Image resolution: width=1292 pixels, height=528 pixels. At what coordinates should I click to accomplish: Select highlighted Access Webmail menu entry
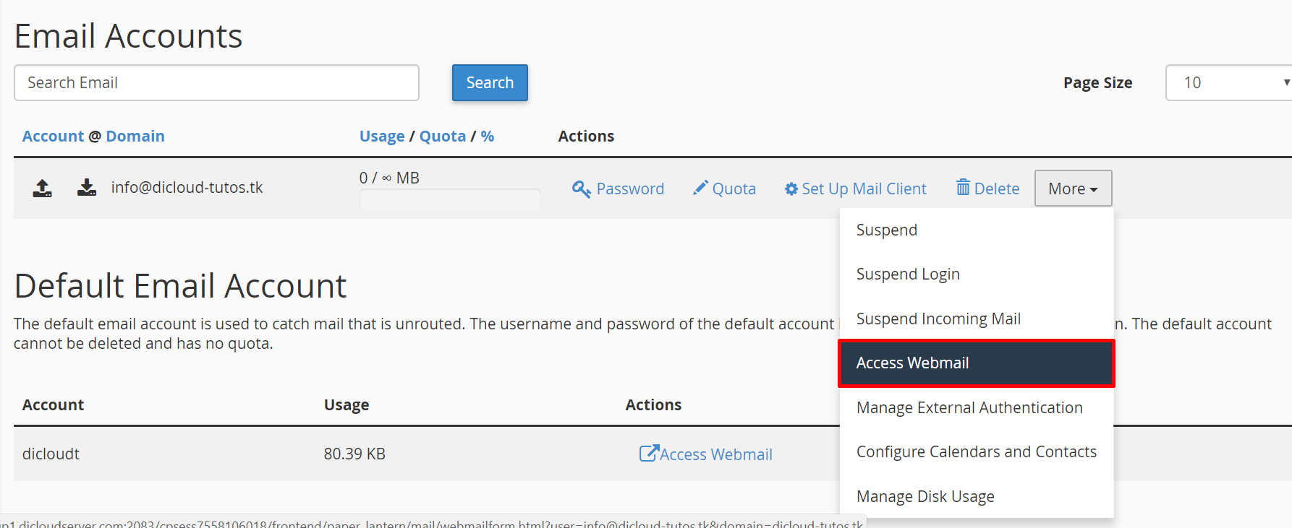(x=976, y=363)
